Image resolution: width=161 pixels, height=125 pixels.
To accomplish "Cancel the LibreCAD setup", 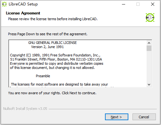I will point(144,117).
